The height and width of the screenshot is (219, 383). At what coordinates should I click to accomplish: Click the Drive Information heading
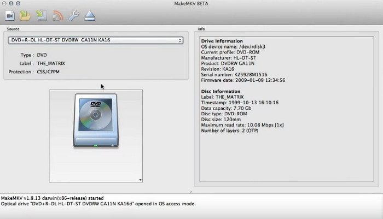(222, 41)
